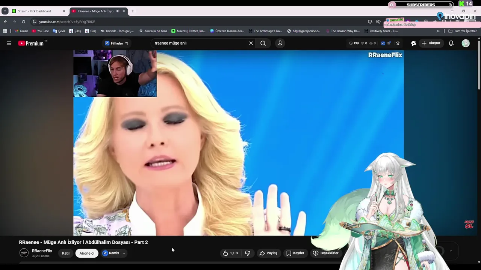Image resolution: width=481 pixels, height=270 pixels.
Task: Click the Kaydet save button
Action: (295, 253)
